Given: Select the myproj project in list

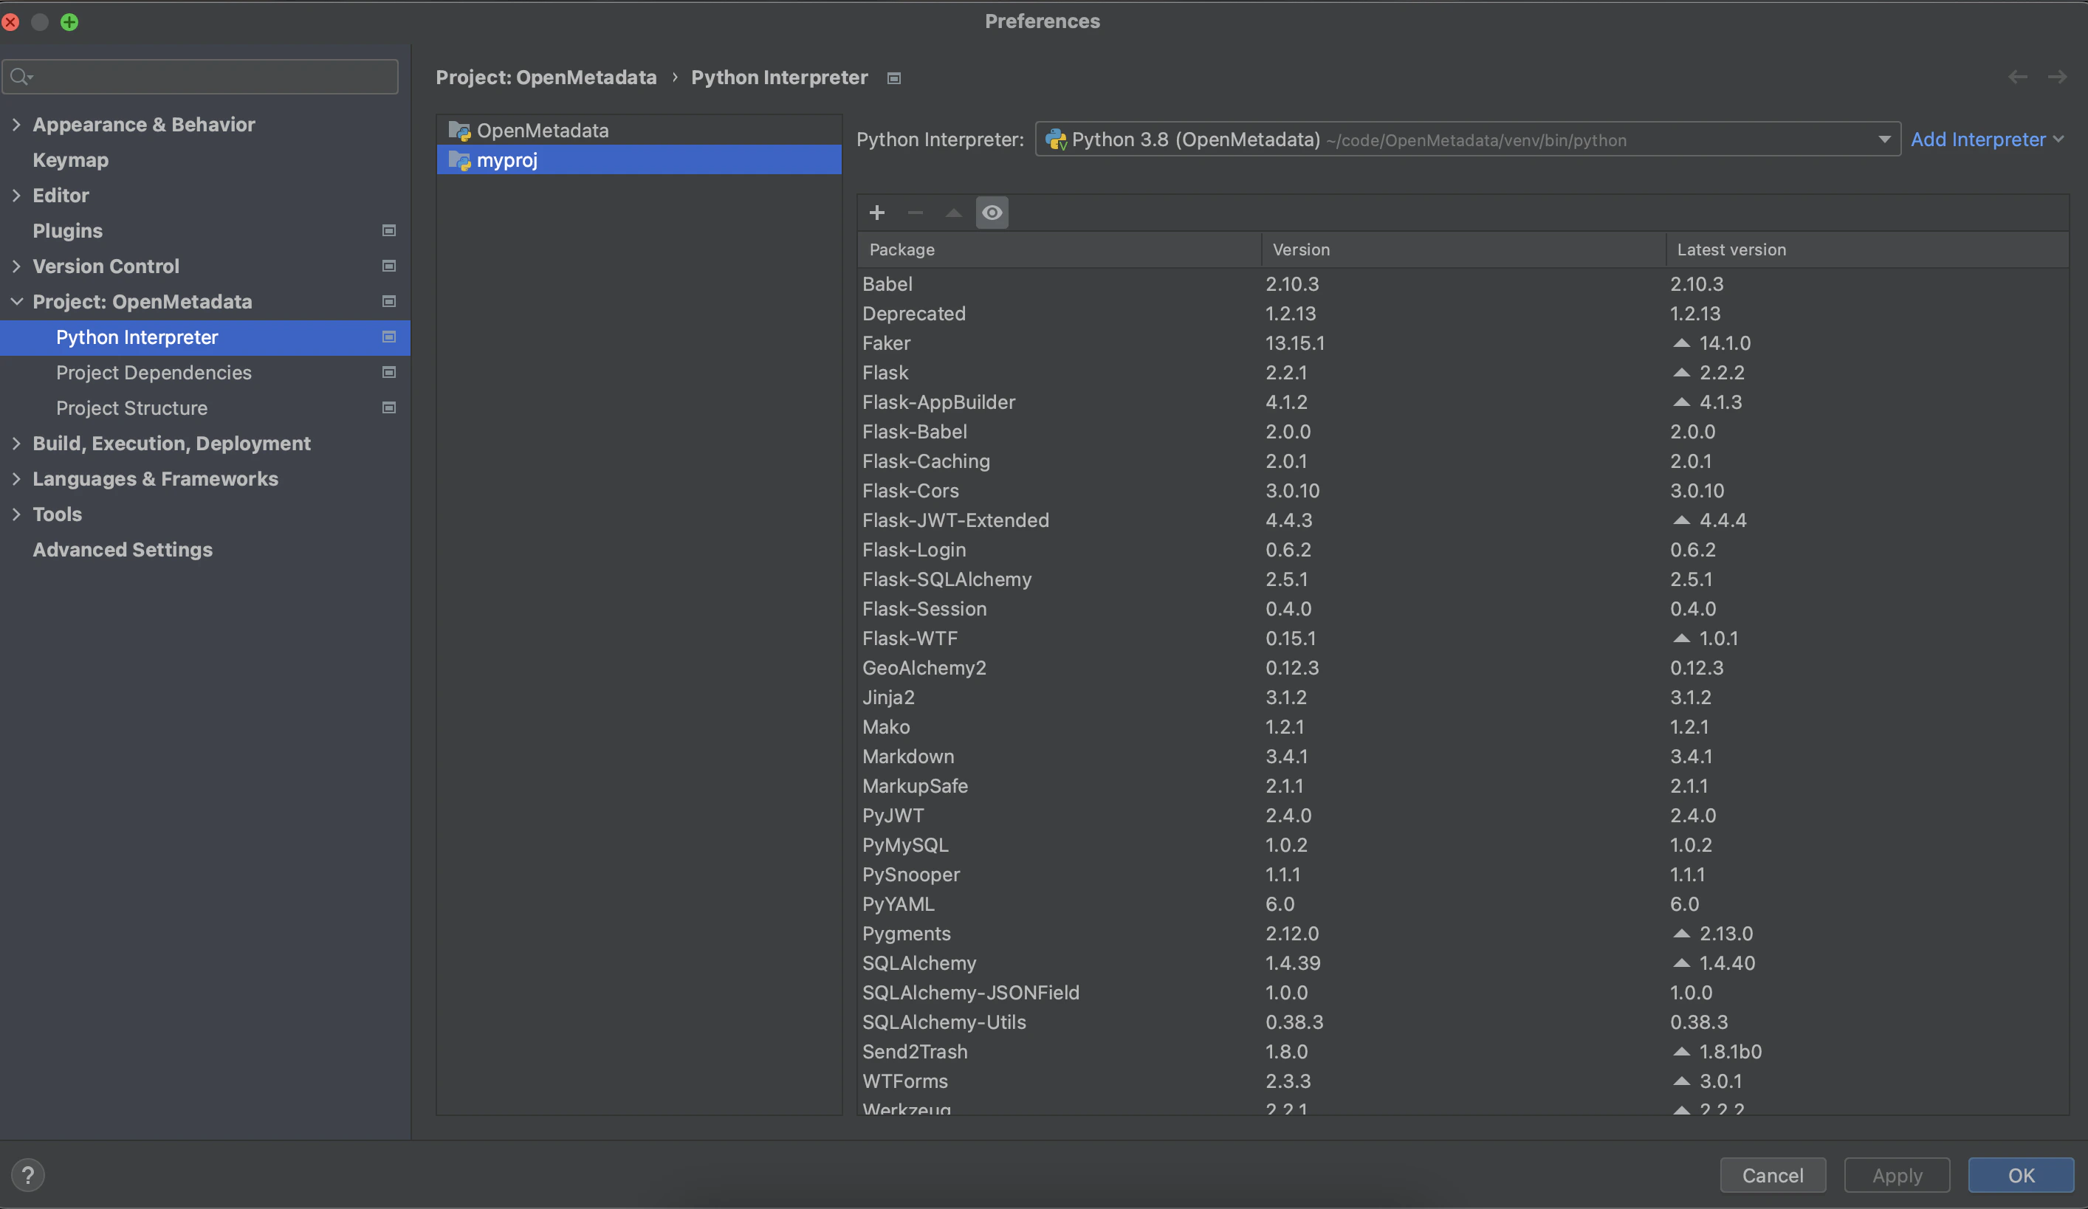Looking at the screenshot, I should pos(639,160).
